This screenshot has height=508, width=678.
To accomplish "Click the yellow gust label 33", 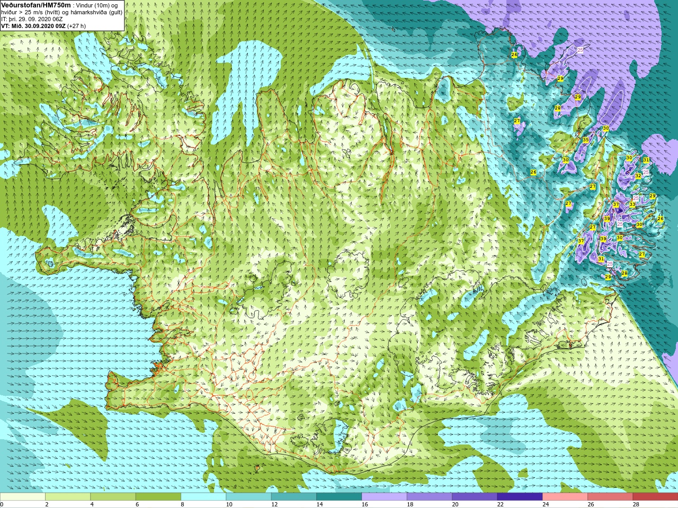I will click(632, 204).
